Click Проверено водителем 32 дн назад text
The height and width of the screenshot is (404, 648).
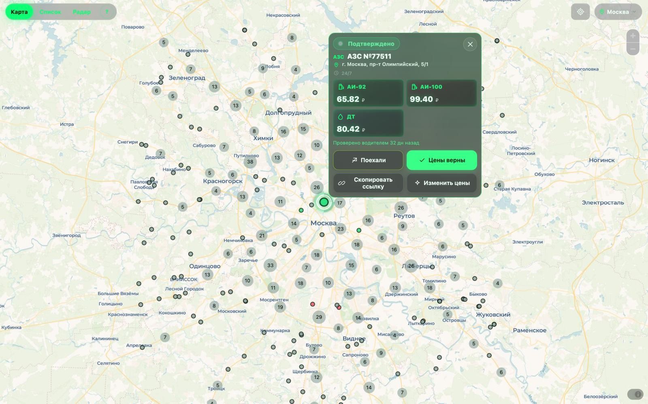(x=376, y=143)
